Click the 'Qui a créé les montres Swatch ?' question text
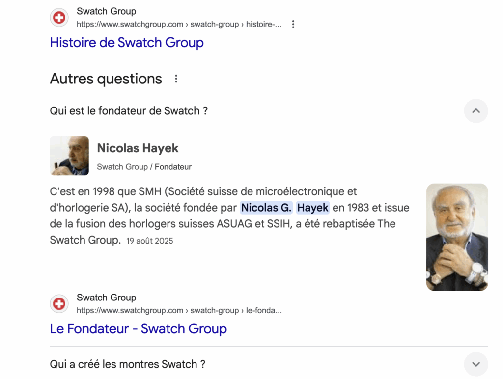The width and height of the screenshot is (503, 379). 127,364
